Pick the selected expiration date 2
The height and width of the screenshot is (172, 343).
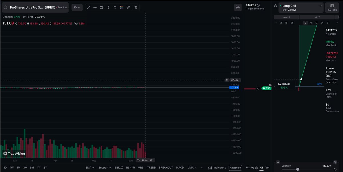(x=306, y=23)
